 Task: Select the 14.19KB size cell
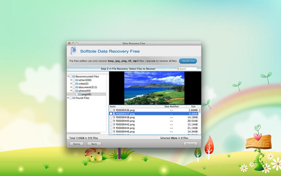(193, 117)
